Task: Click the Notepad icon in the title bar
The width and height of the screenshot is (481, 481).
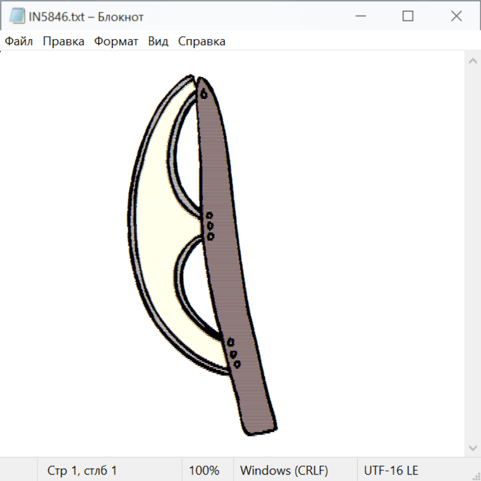Action: [17, 17]
